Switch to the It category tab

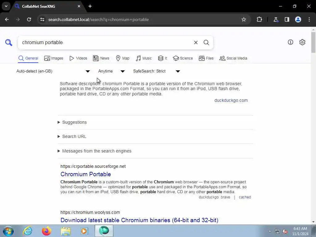tap(162, 58)
